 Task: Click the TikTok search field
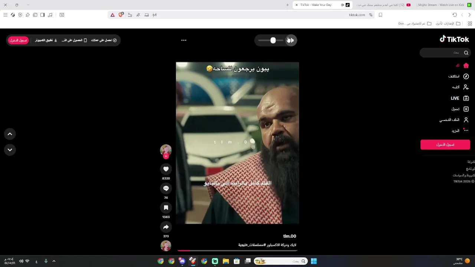click(445, 53)
